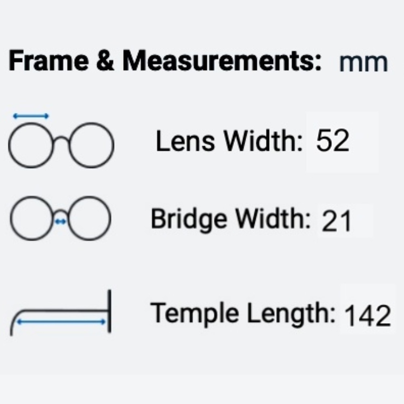Click the temple length value 142
The image size is (404, 404).
(x=367, y=316)
